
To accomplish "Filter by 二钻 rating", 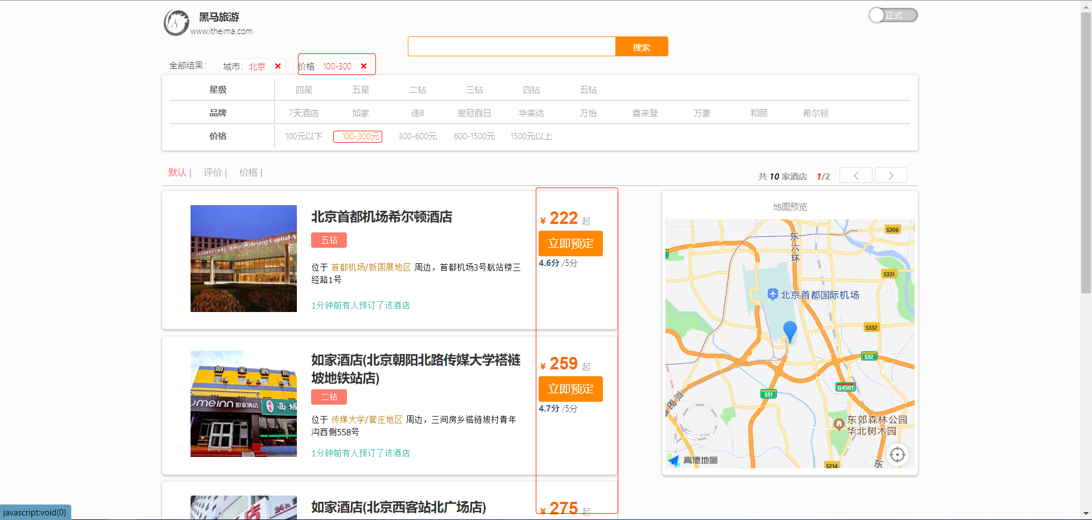I will pyautogui.click(x=417, y=90).
